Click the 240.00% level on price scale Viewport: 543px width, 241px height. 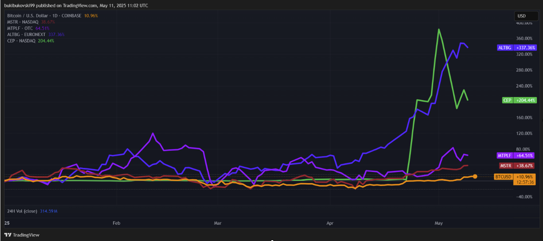pyautogui.click(x=524, y=86)
